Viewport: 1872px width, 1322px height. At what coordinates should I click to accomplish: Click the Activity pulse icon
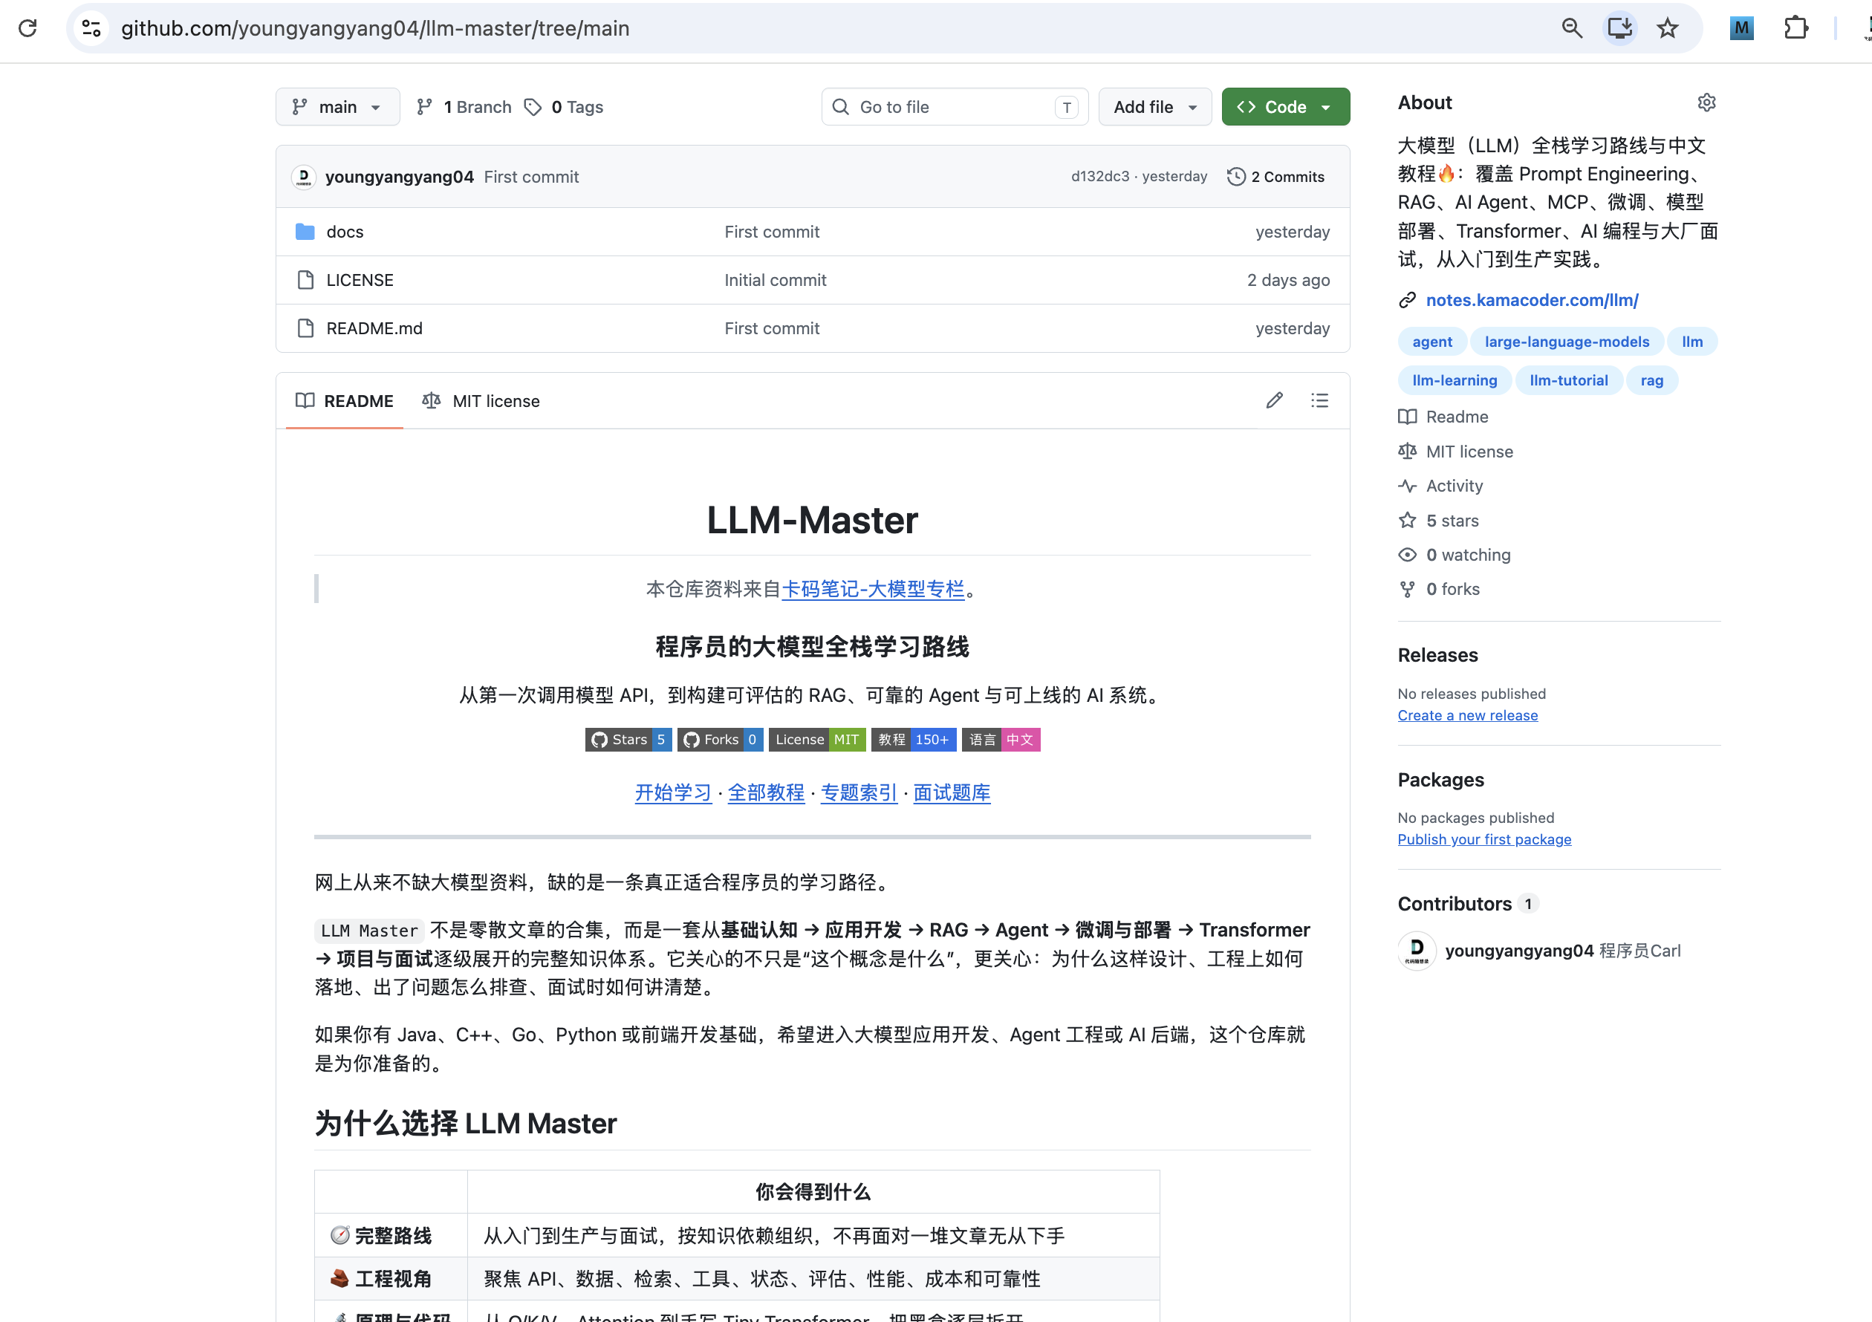point(1407,486)
